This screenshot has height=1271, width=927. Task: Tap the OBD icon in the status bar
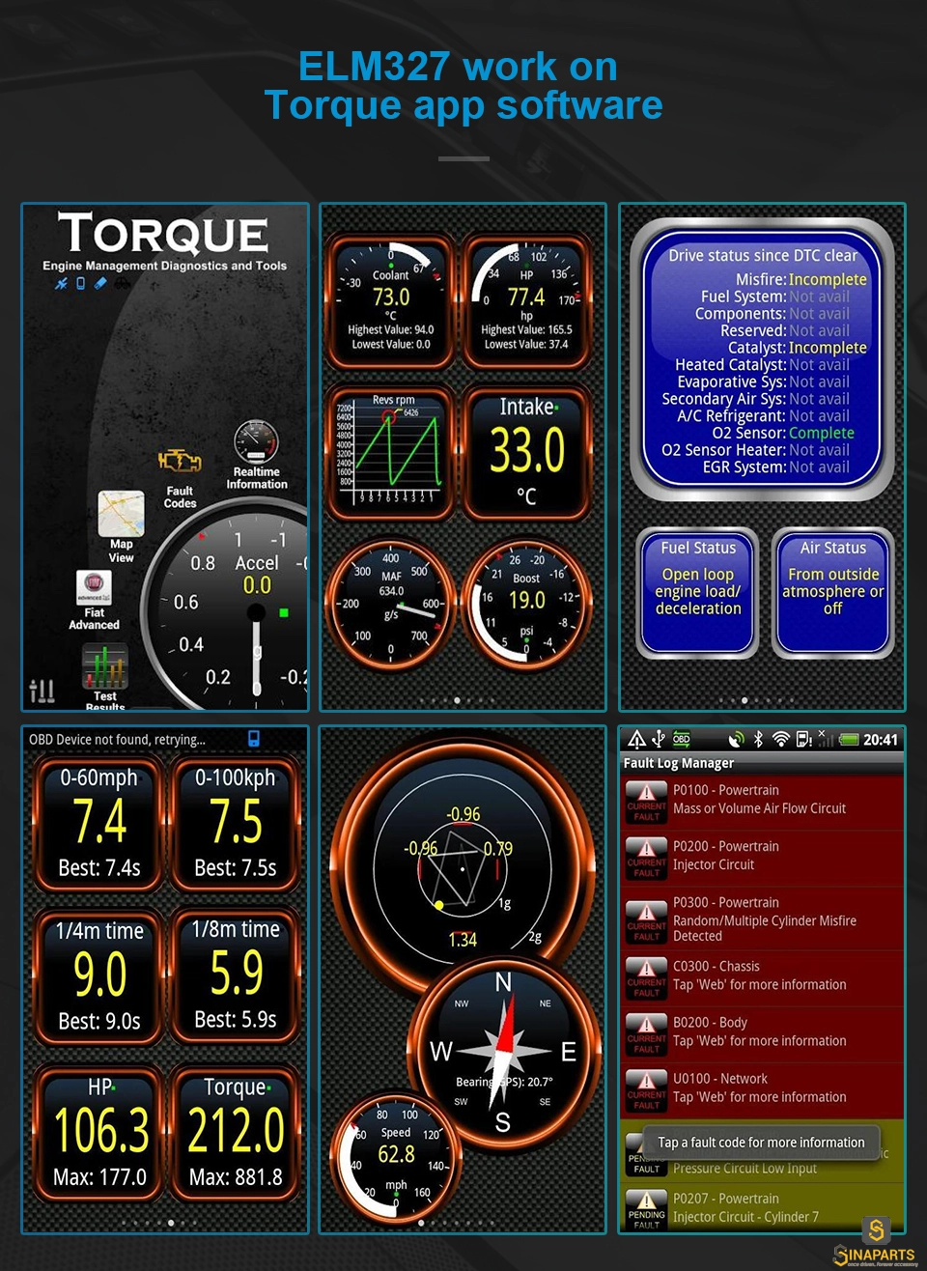[x=682, y=740]
